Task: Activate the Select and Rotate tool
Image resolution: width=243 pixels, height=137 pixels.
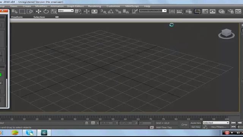Action: pos(46,11)
